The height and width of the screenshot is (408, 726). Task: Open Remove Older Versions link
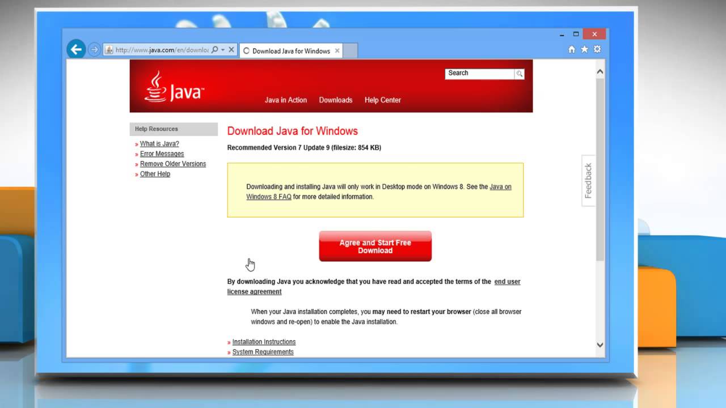coord(173,164)
